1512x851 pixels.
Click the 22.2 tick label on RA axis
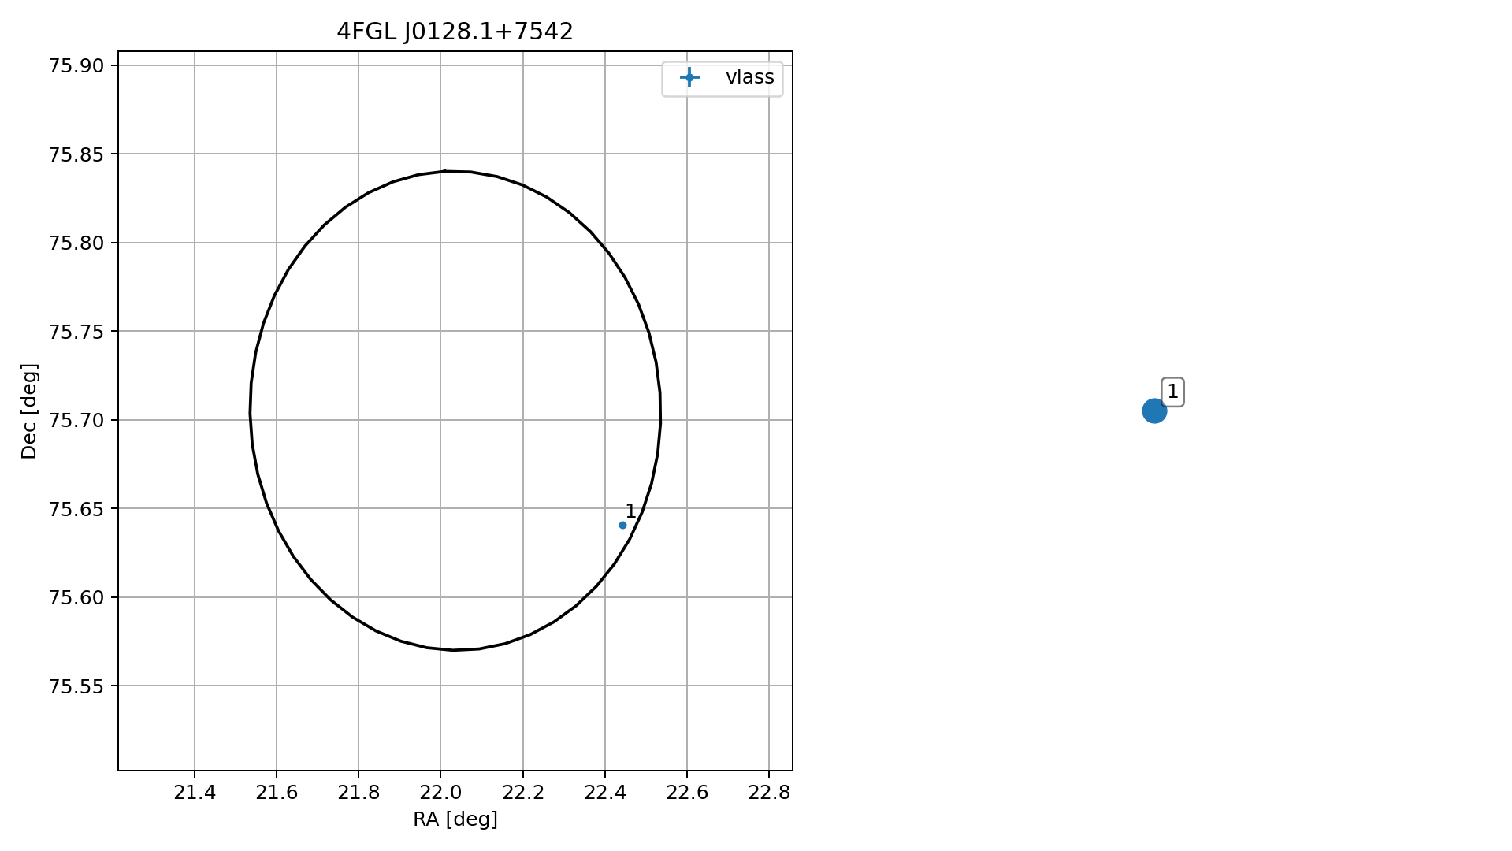[523, 793]
